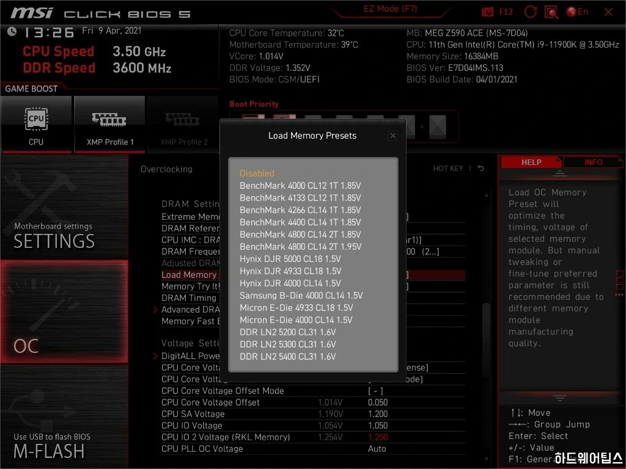Open the BIOS search magnifier icon

coord(551,12)
